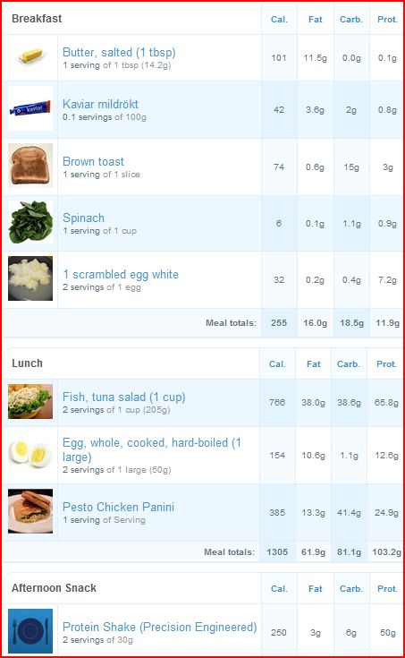This screenshot has width=405, height=658.
Task: Click the Afternoon Snack section heading
Action: (x=54, y=588)
